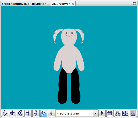
Task: Toggle the highlighted Look At mode button
Action: click(x=44, y=113)
